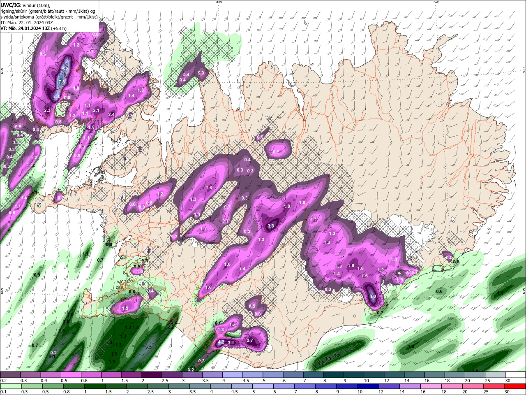The width and height of the screenshot is (526, 395).
Task: Click the 66N latitude label on left edge
Action: pos(2,72)
